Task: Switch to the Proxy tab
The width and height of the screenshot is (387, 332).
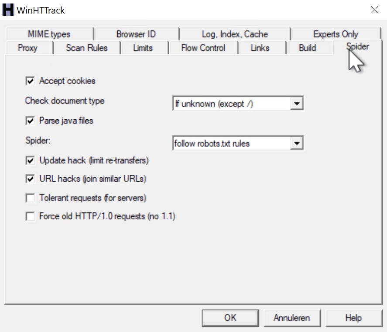Action: pyautogui.click(x=27, y=48)
